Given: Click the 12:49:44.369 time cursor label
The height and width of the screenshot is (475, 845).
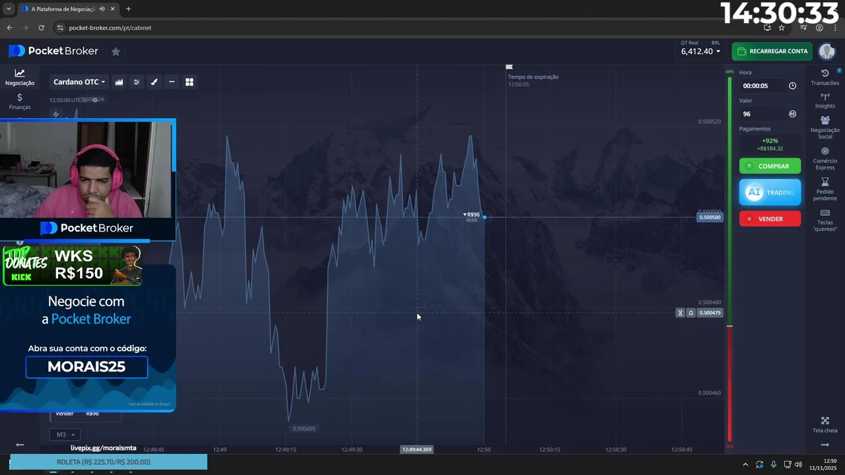Looking at the screenshot, I should 417,449.
